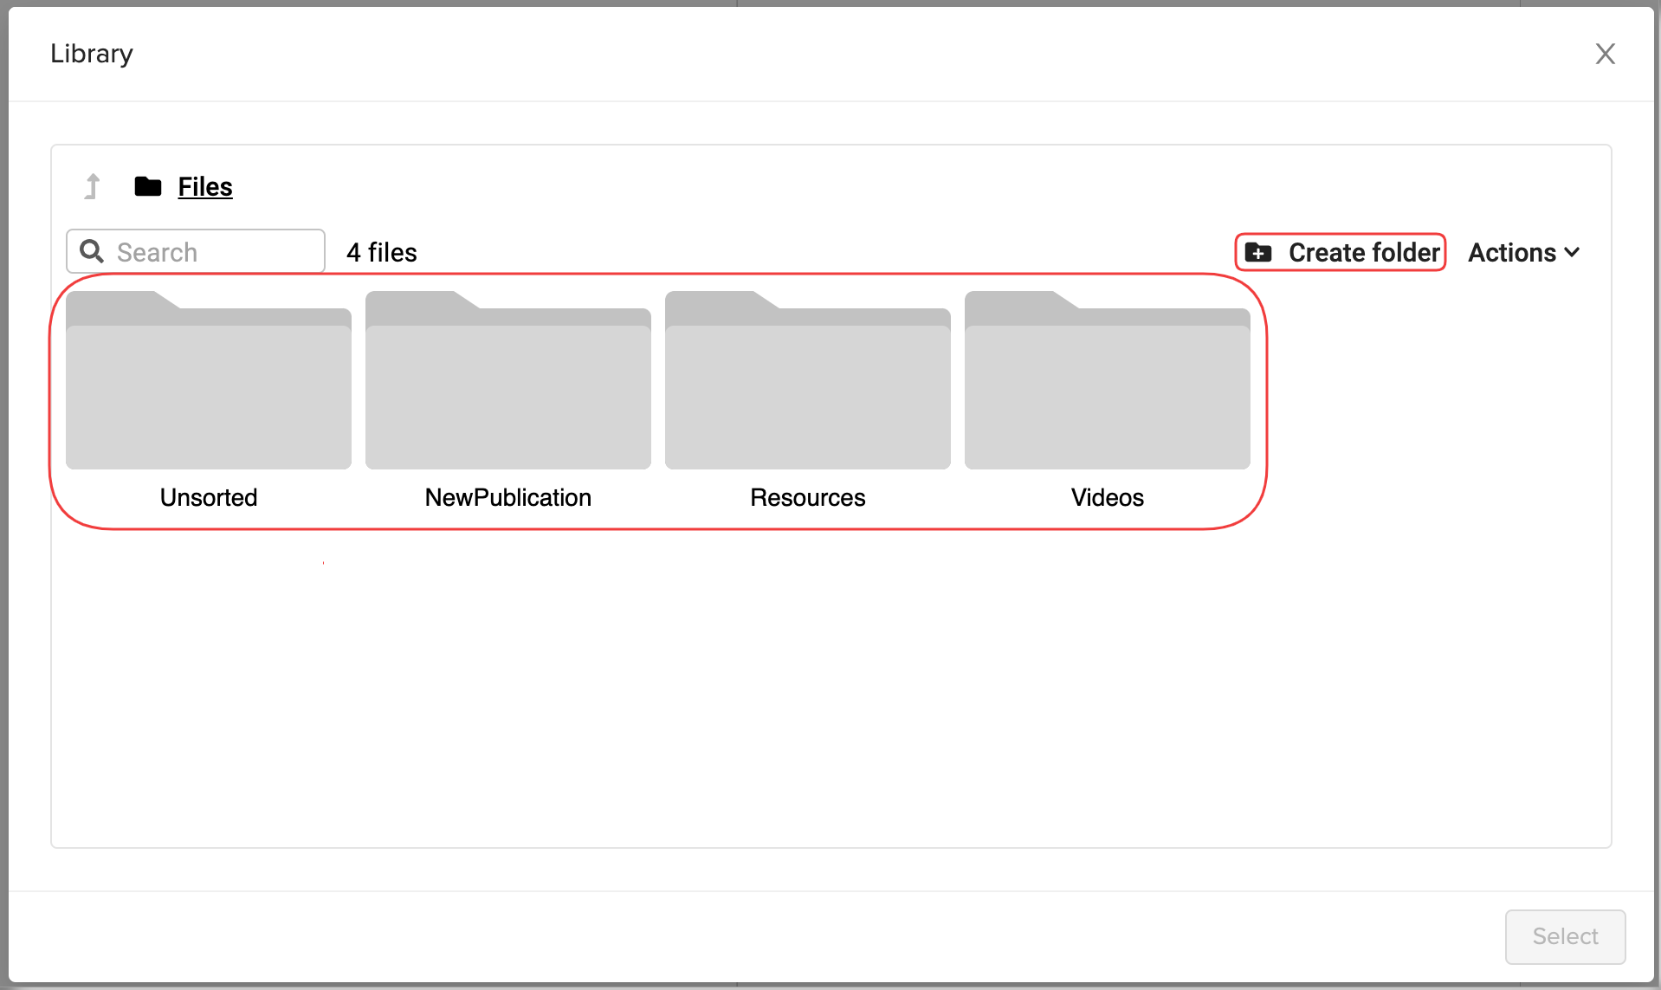
Task: Click the folder-plus icon in Create folder
Action: [1258, 253]
